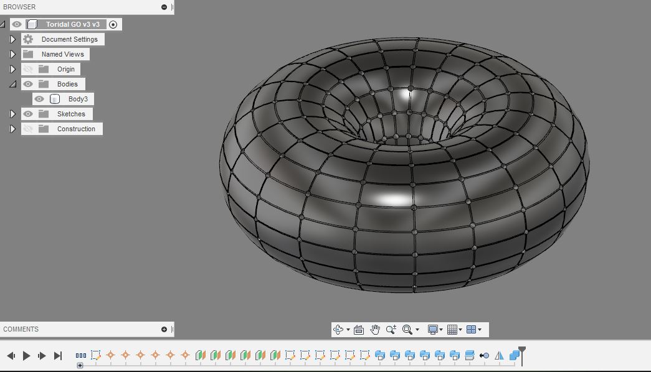Click the Look At icon
The width and height of the screenshot is (651, 372).
pyautogui.click(x=359, y=330)
